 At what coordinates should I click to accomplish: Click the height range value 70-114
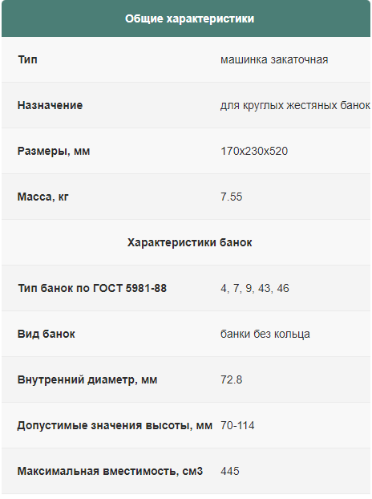pyautogui.click(x=237, y=425)
